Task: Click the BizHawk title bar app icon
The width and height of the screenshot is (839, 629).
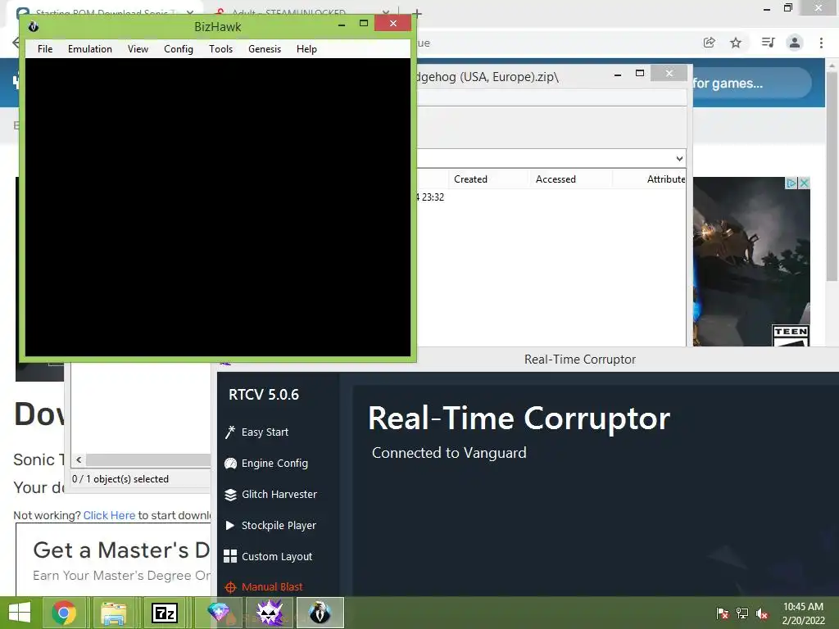Action: pos(33,26)
